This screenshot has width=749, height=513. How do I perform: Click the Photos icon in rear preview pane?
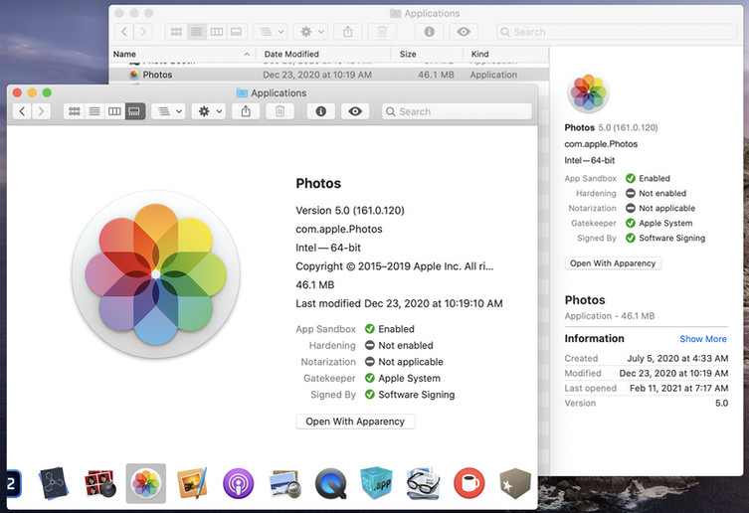click(x=588, y=92)
